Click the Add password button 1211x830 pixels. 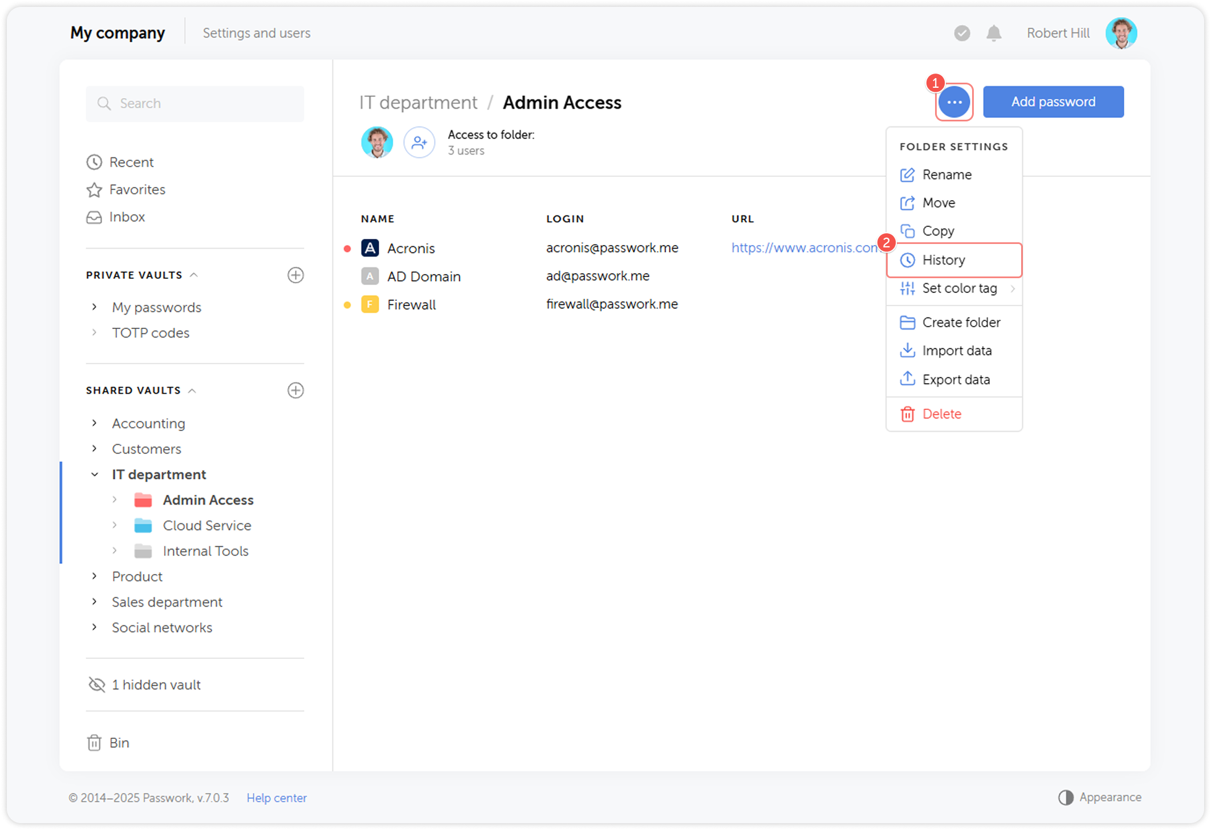[1053, 101]
